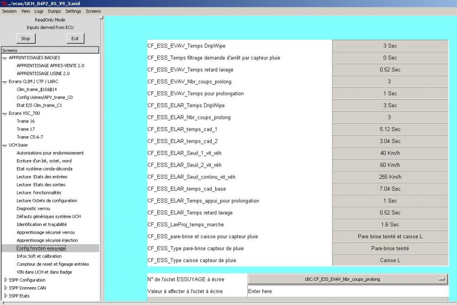
Task: Collapse the APPRENTISSAGES BADGES tree node
Action: point(5,58)
